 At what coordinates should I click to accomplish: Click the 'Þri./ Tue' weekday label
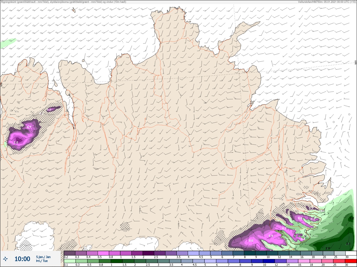tap(42, 261)
